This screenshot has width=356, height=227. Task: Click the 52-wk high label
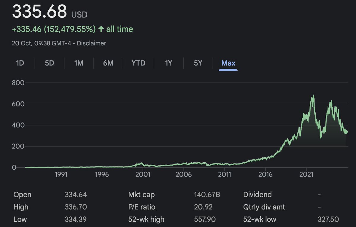point(146,219)
